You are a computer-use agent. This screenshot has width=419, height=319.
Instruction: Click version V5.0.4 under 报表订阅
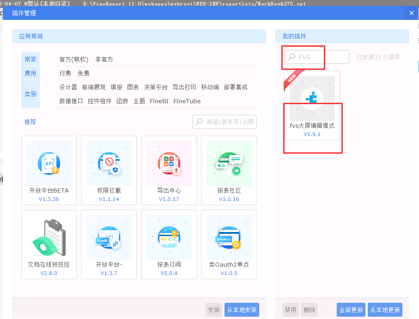click(x=169, y=273)
